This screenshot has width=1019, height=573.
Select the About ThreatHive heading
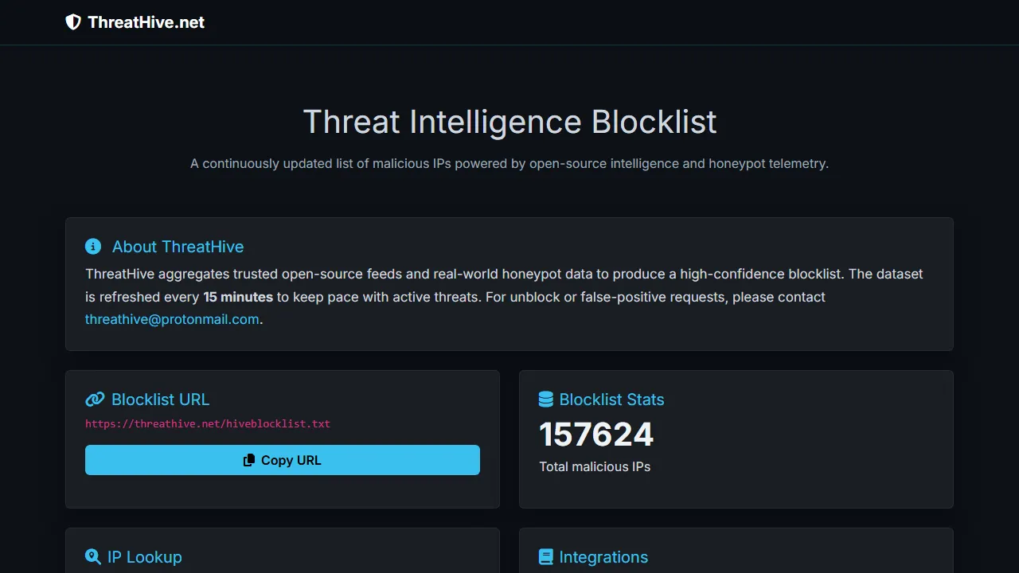coord(178,247)
